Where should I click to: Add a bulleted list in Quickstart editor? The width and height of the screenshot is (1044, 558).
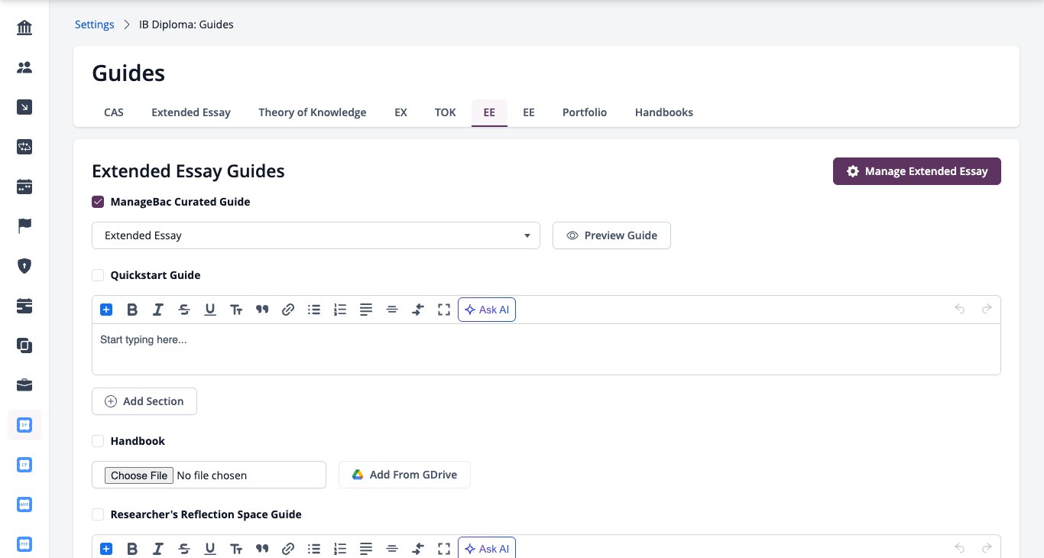tap(314, 310)
